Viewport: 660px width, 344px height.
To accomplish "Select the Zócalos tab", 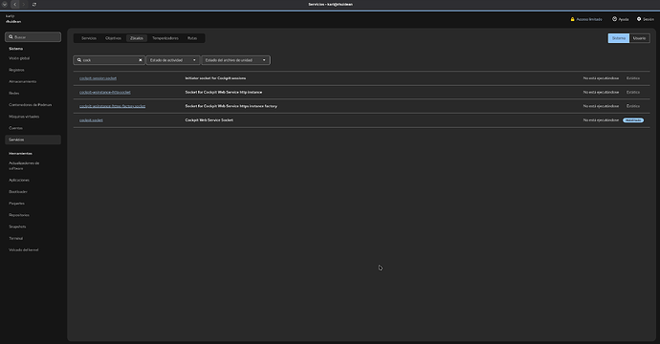I will (x=137, y=38).
